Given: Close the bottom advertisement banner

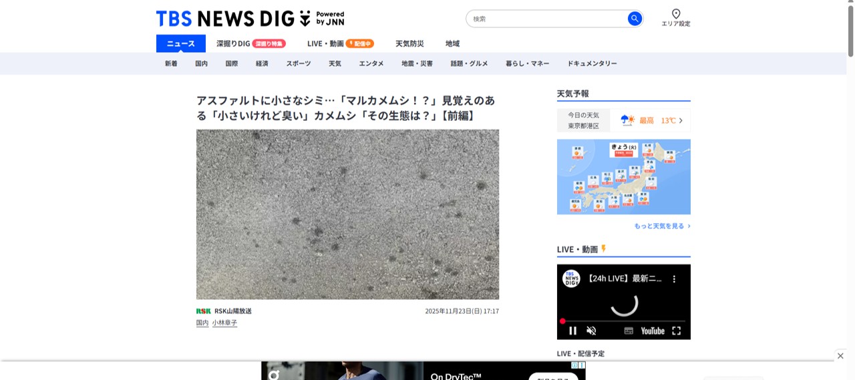Looking at the screenshot, I should click(840, 356).
